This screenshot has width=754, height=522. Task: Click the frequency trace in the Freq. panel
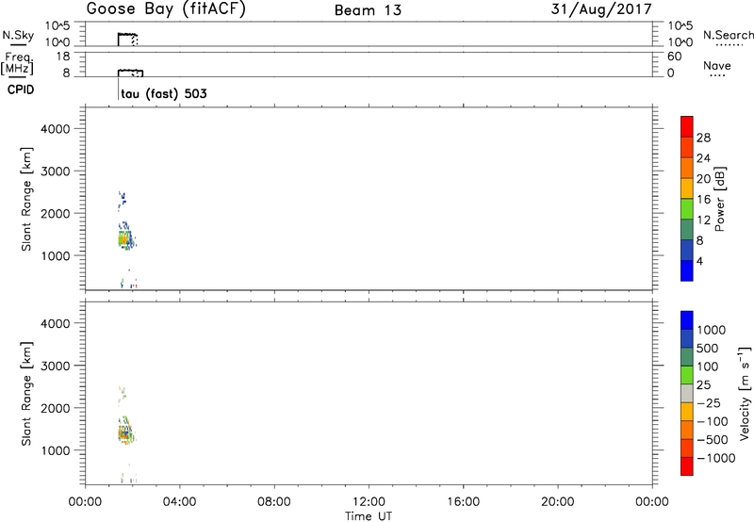tap(130, 73)
